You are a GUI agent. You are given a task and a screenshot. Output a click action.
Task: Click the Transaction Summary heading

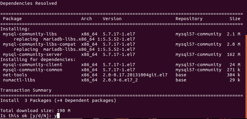coord(26,90)
